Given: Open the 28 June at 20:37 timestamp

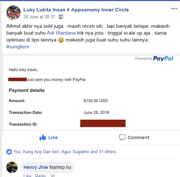Looking at the screenshot, I should [x=39, y=17].
